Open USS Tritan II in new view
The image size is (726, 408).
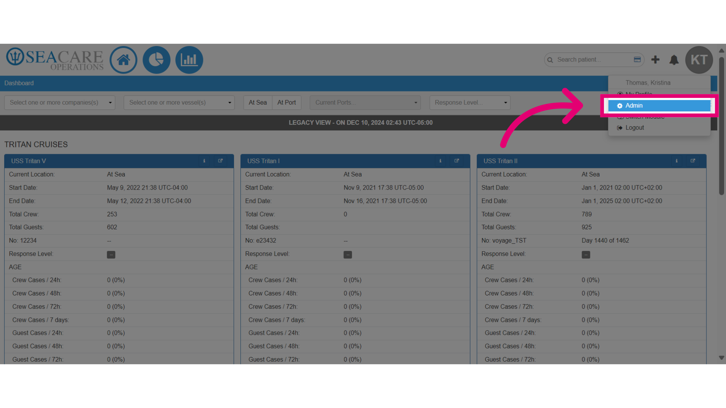(x=693, y=161)
